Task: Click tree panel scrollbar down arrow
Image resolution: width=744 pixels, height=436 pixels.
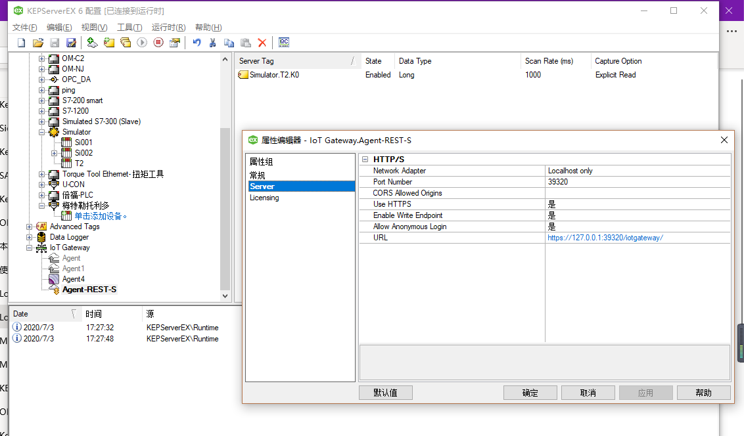Action: [225, 295]
